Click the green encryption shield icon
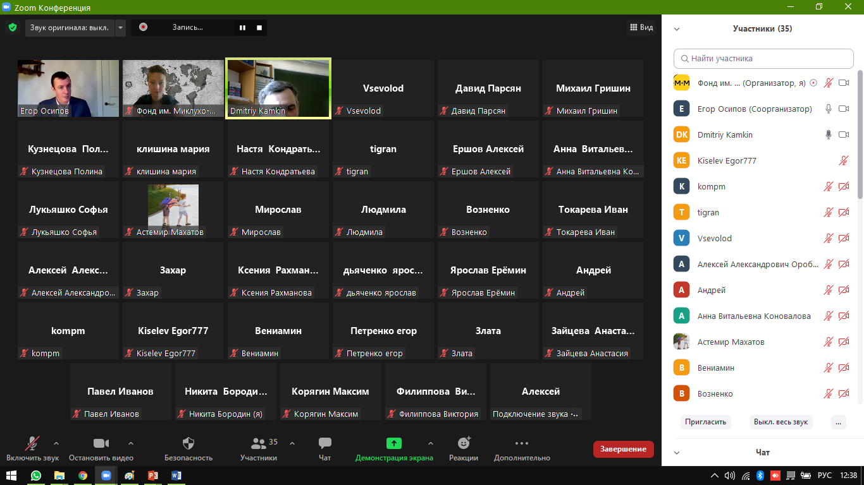 coord(12,27)
